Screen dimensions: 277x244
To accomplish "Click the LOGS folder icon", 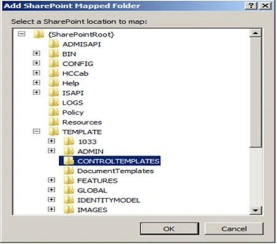I will point(54,103).
